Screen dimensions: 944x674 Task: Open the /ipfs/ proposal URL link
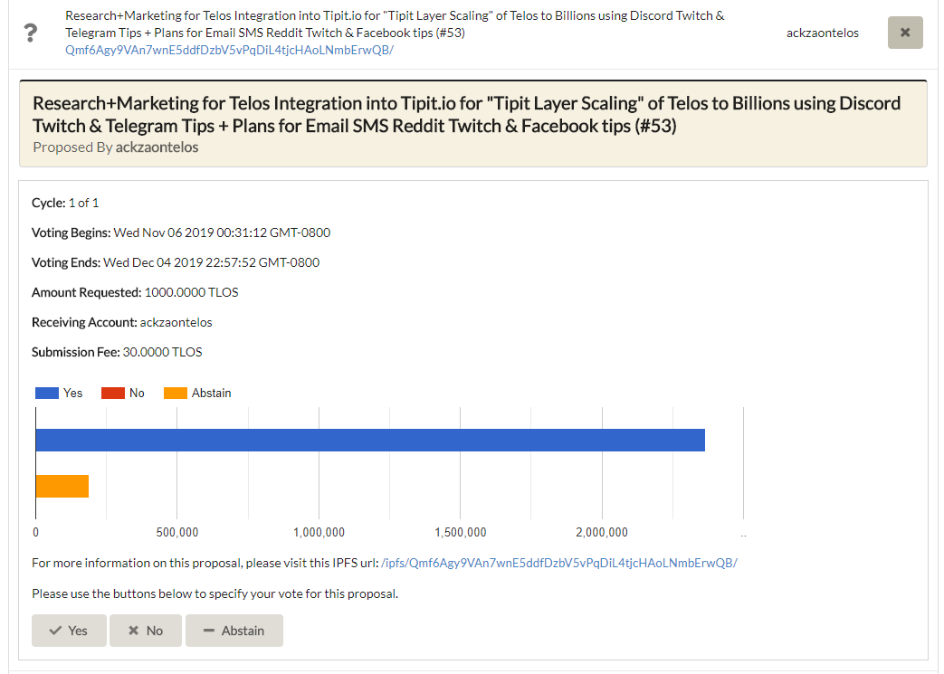(x=559, y=563)
